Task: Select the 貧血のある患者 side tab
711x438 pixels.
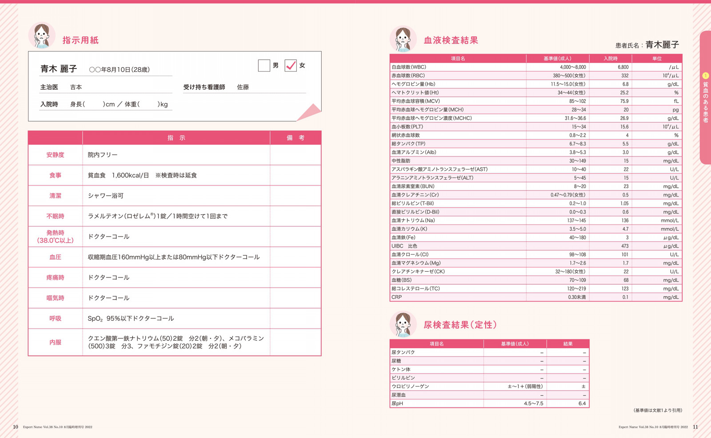Action: click(x=705, y=98)
